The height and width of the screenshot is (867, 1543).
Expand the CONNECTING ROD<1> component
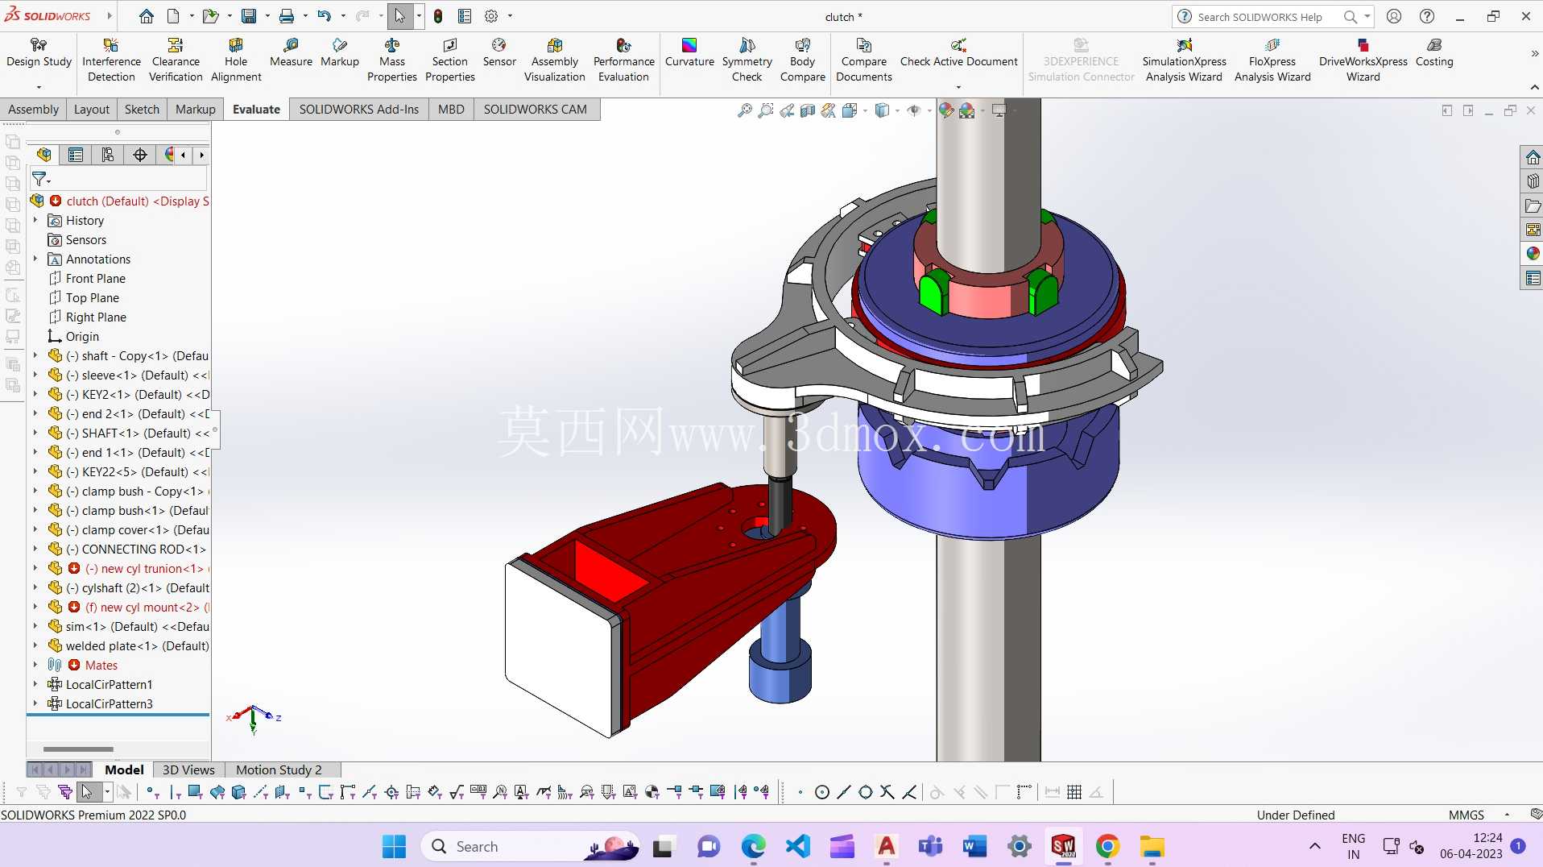(35, 549)
